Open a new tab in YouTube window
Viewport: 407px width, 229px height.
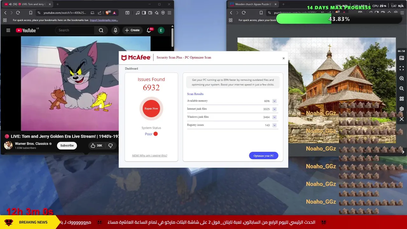(x=58, y=4)
